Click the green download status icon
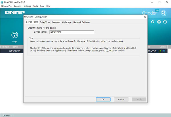 tap(160, 51)
